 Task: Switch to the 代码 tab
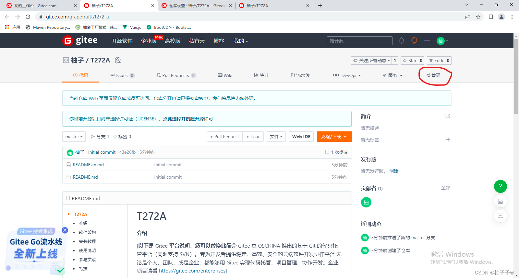[80, 75]
